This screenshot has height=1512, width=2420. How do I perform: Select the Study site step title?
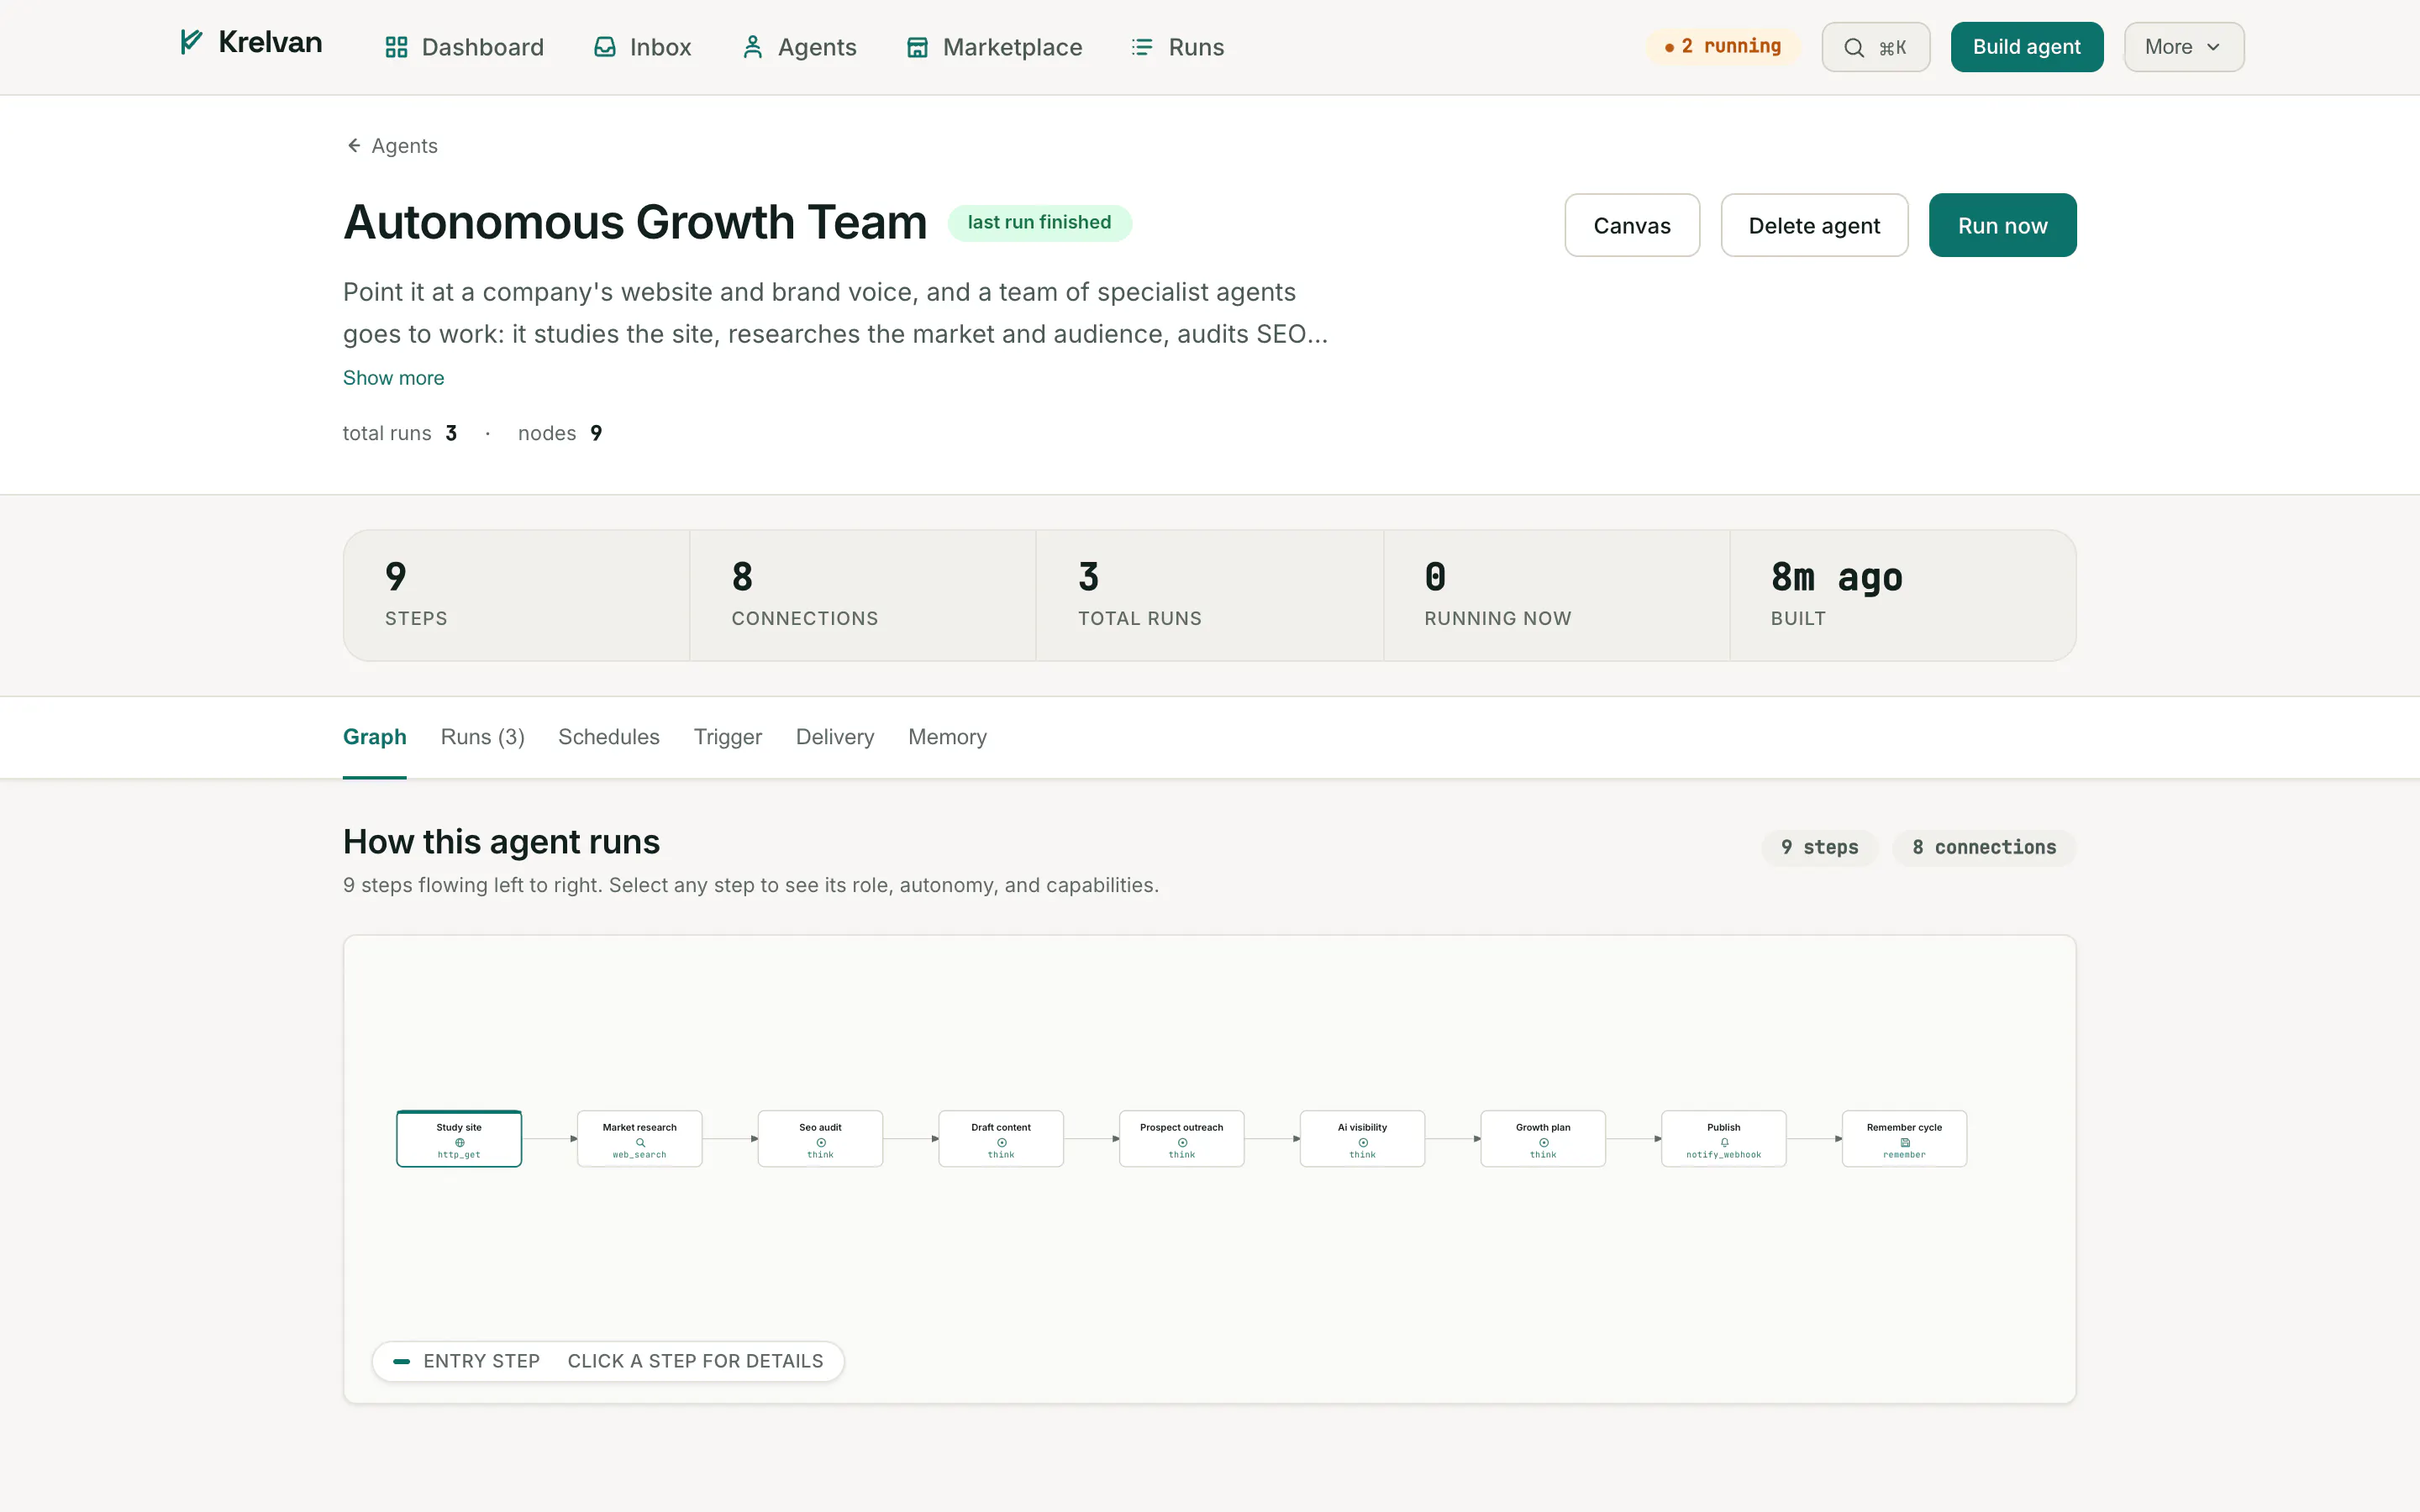459,1127
